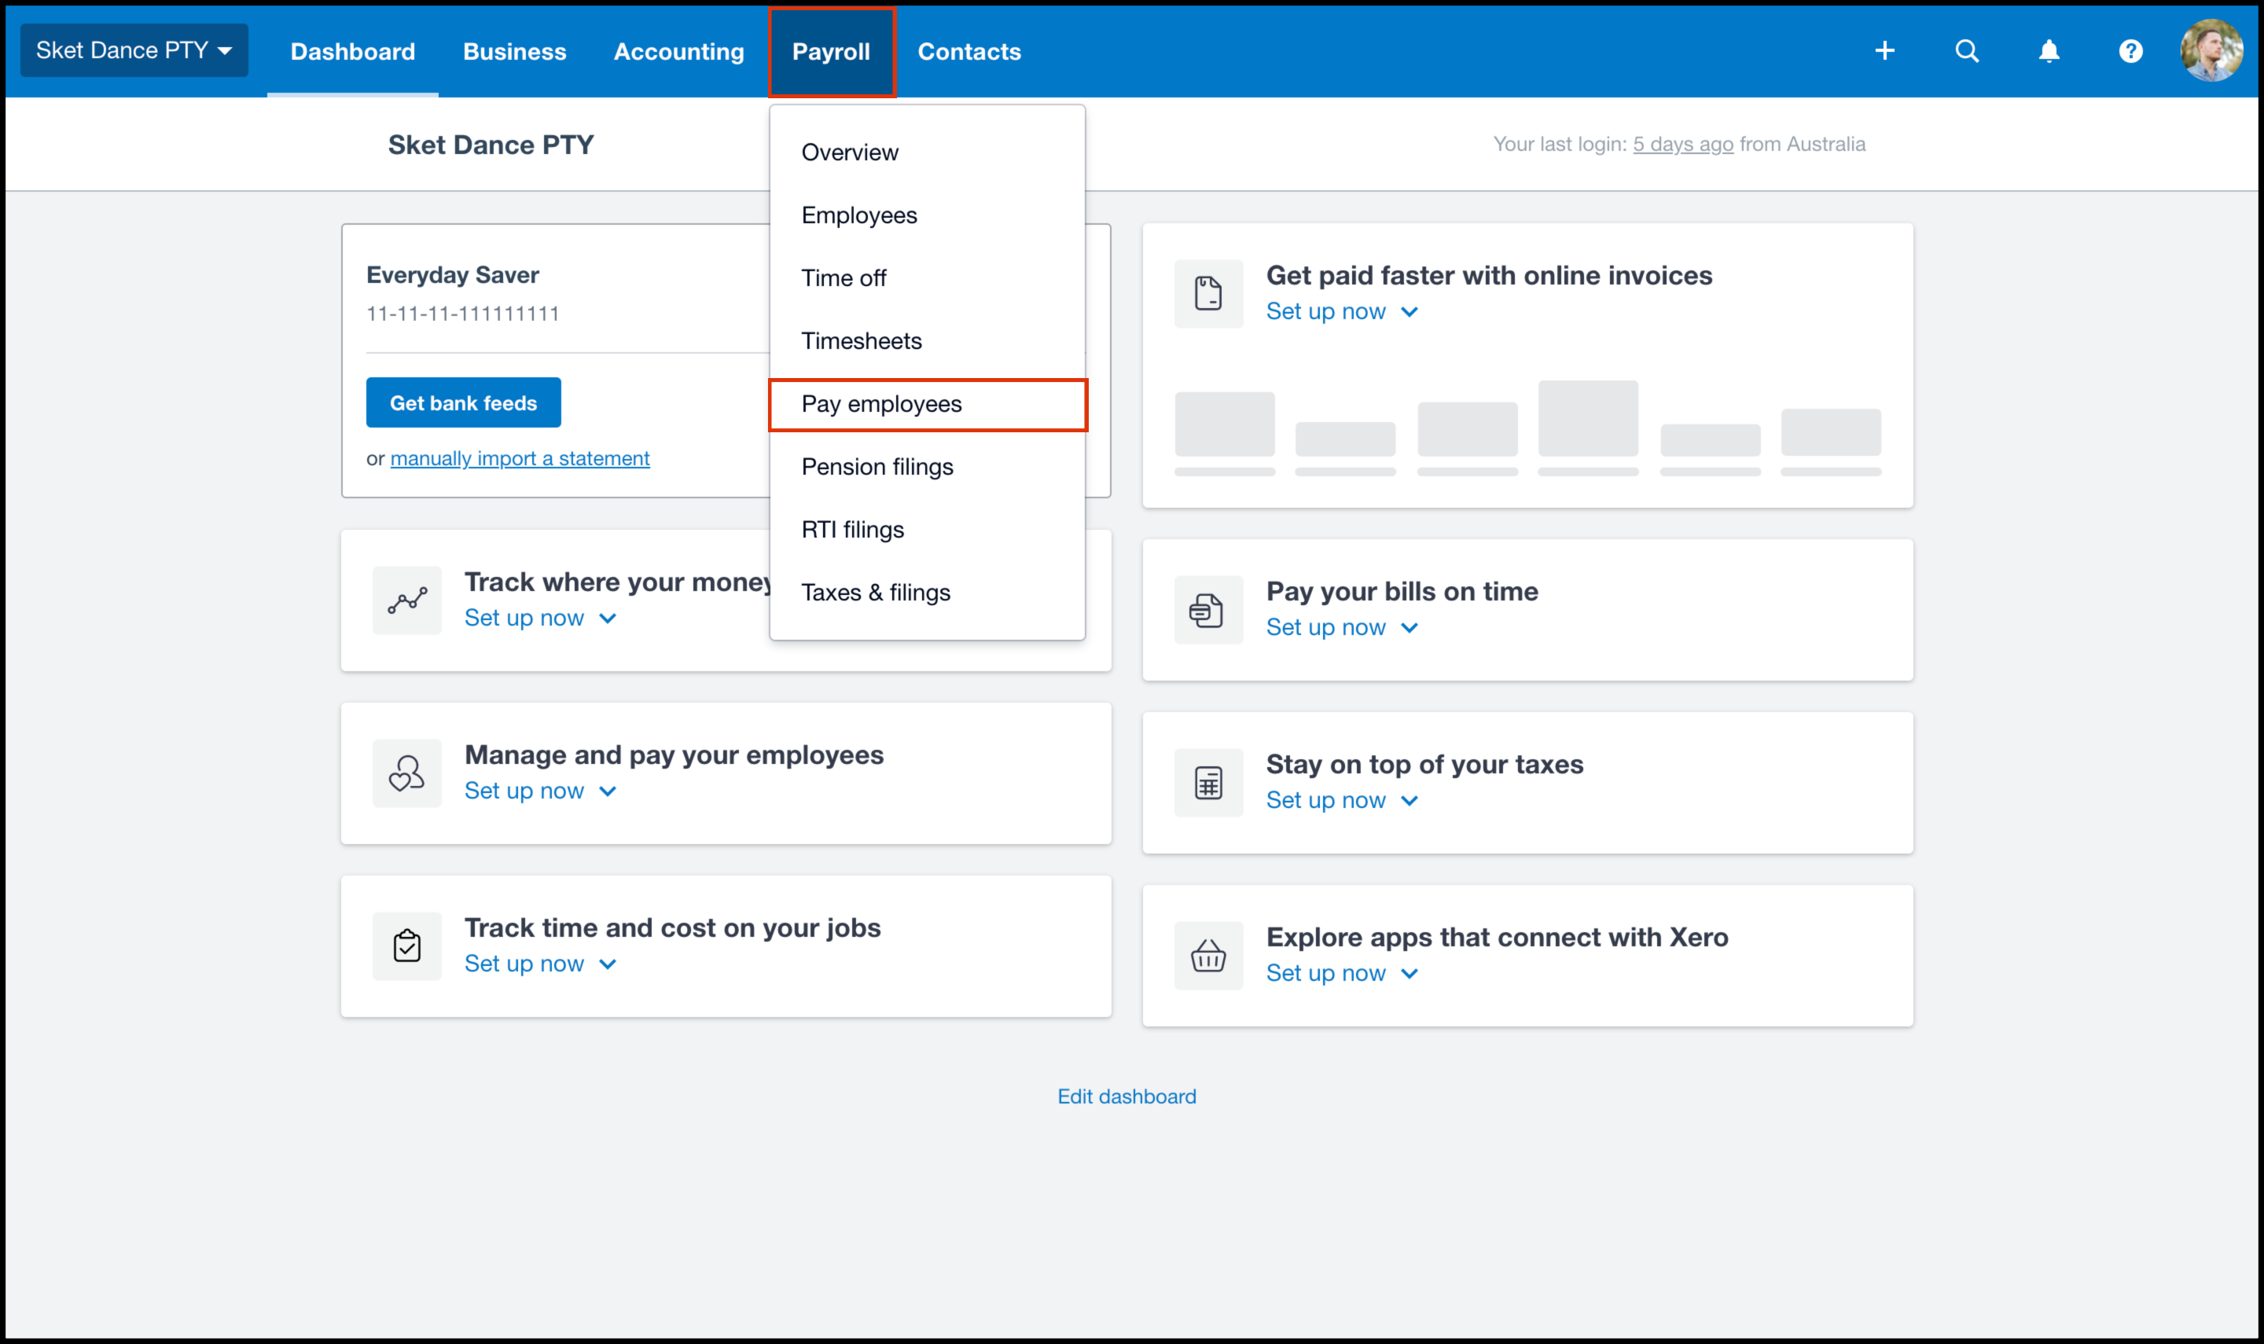Open notifications bell icon
The height and width of the screenshot is (1344, 2264).
click(x=2049, y=51)
